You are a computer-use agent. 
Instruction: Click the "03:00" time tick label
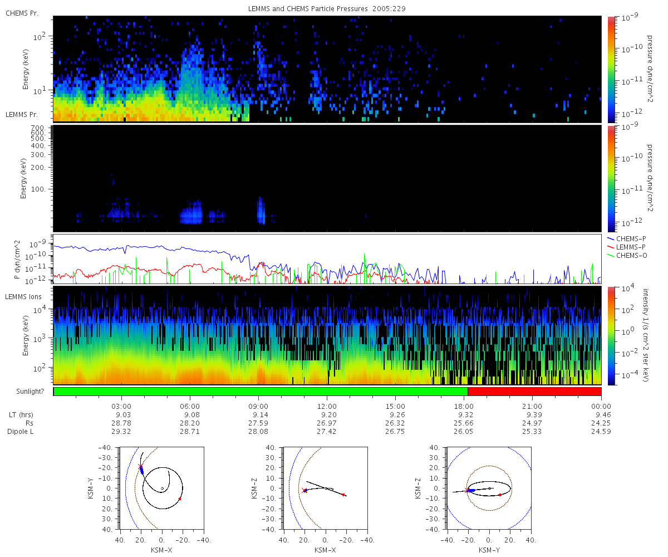click(122, 407)
